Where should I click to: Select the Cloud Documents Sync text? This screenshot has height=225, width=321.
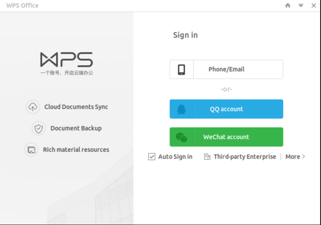(76, 107)
